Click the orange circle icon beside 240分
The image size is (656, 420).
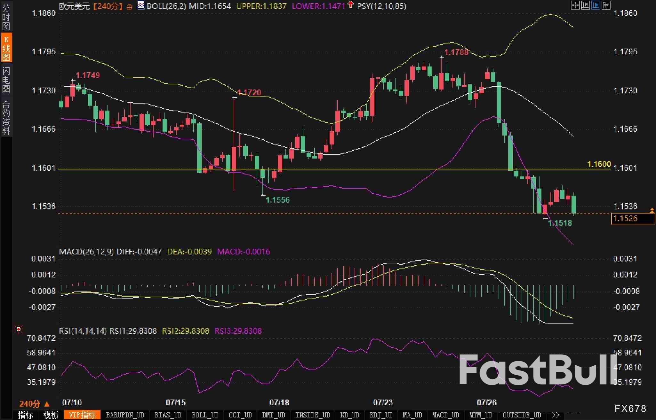[129, 7]
